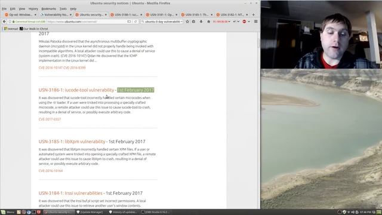This screenshot has height=215, width=382.
Task: Open the File menu
Action: point(4,8)
